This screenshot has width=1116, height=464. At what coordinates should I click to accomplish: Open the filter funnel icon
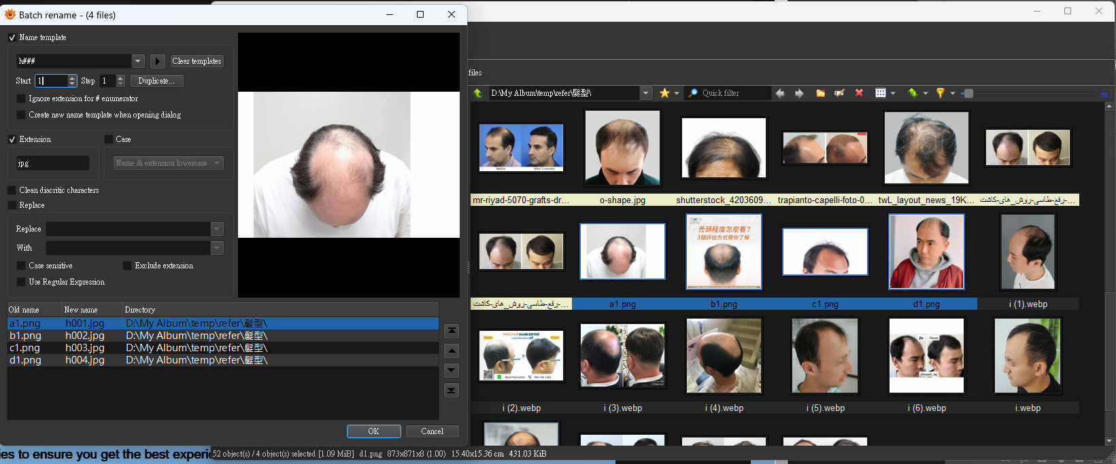[x=941, y=93]
